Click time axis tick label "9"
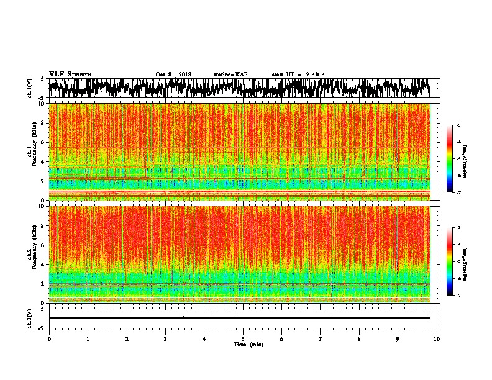This screenshot has width=492, height=380. [x=398, y=339]
